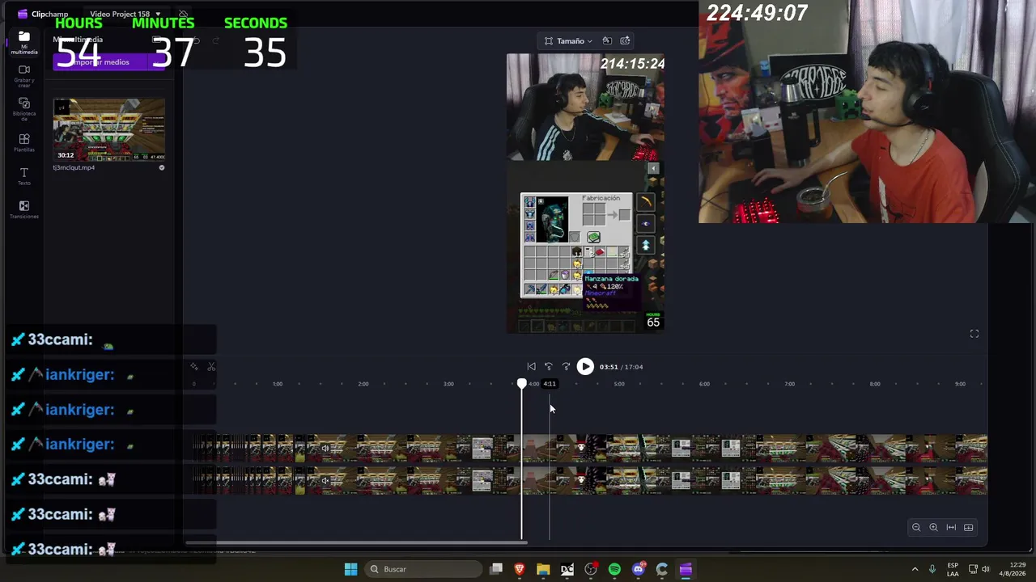This screenshot has height=582, width=1036.
Task: Open the Mi multimedia sidebar tab
Action: coord(24,43)
